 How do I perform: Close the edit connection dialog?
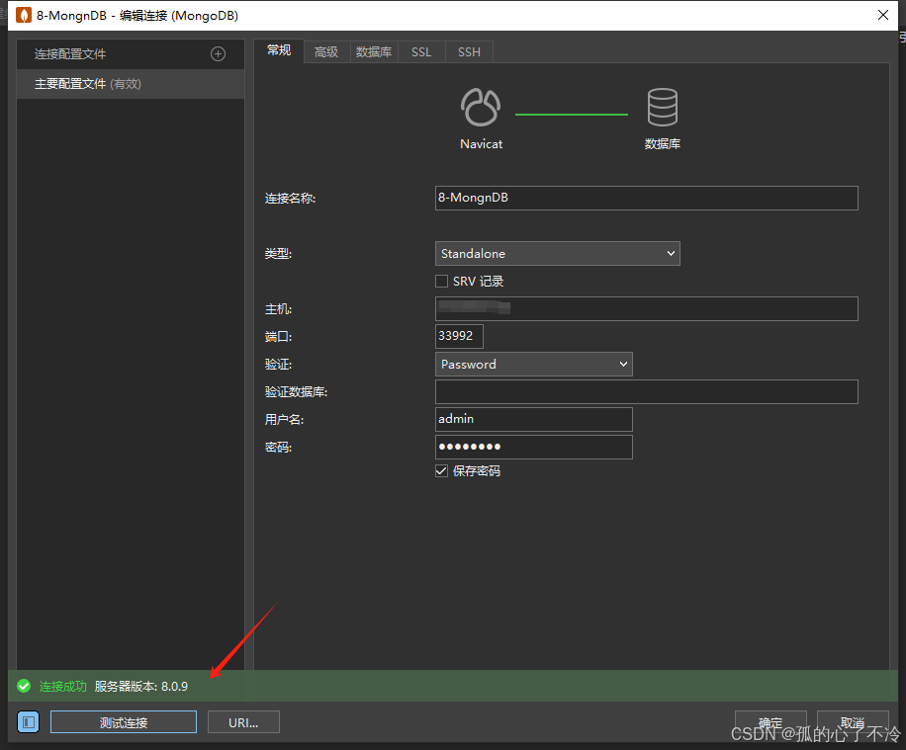coord(883,15)
